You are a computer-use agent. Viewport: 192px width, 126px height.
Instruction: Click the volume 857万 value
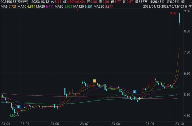click(143, 2)
